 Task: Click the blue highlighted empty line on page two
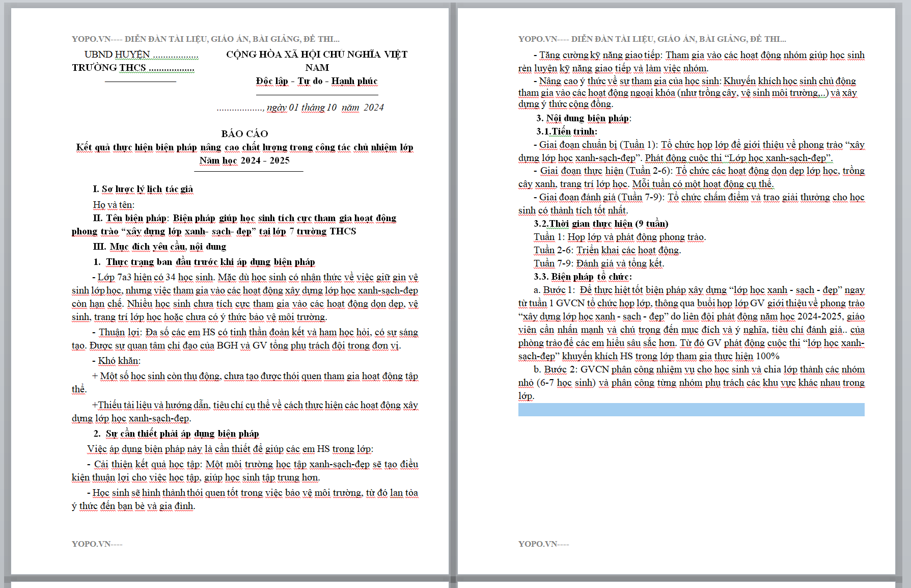tap(692, 410)
